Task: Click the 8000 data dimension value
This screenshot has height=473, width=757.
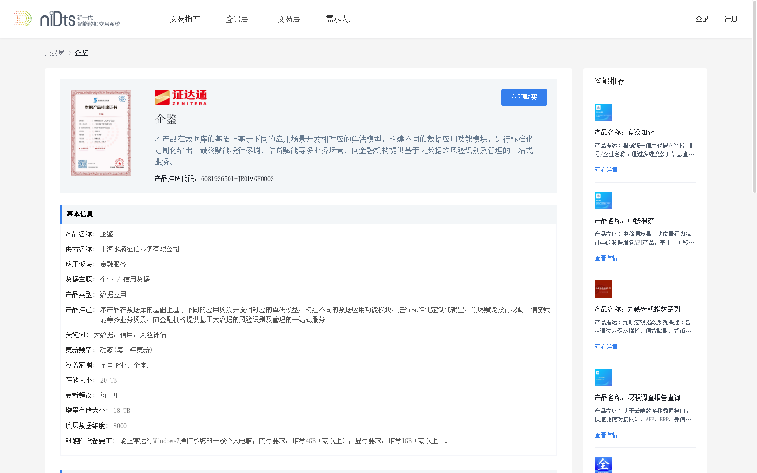Action: pos(120,426)
